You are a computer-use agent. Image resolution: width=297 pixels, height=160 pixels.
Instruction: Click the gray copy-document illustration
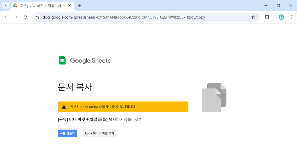click(214, 98)
